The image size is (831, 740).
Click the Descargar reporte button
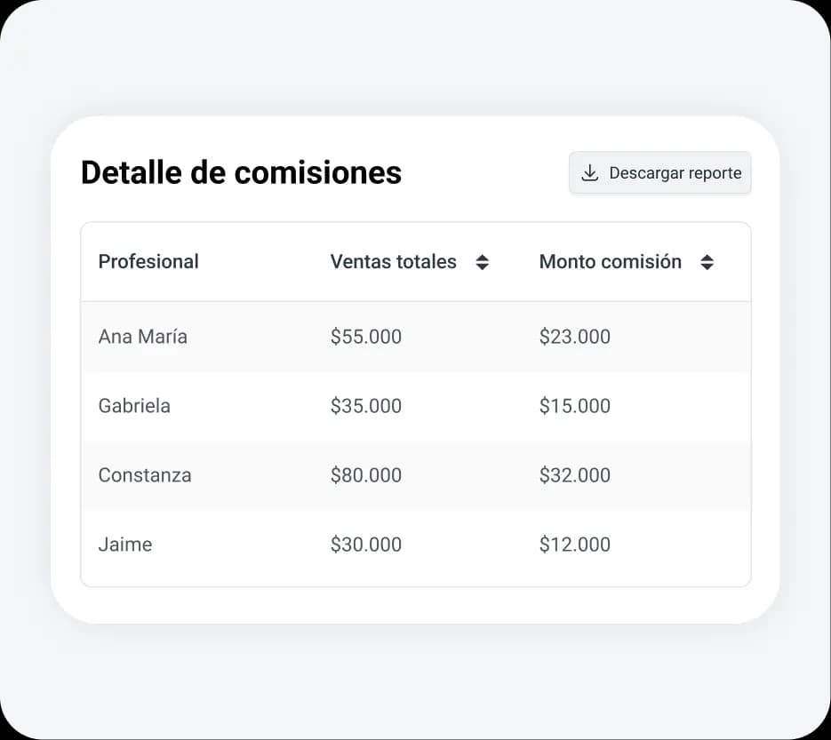(x=660, y=172)
